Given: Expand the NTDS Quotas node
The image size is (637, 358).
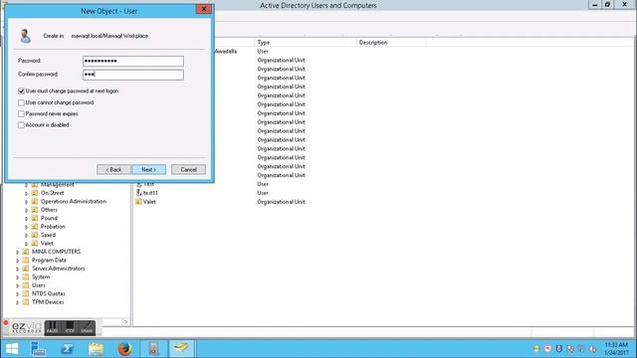Looking at the screenshot, I should (x=18, y=294).
